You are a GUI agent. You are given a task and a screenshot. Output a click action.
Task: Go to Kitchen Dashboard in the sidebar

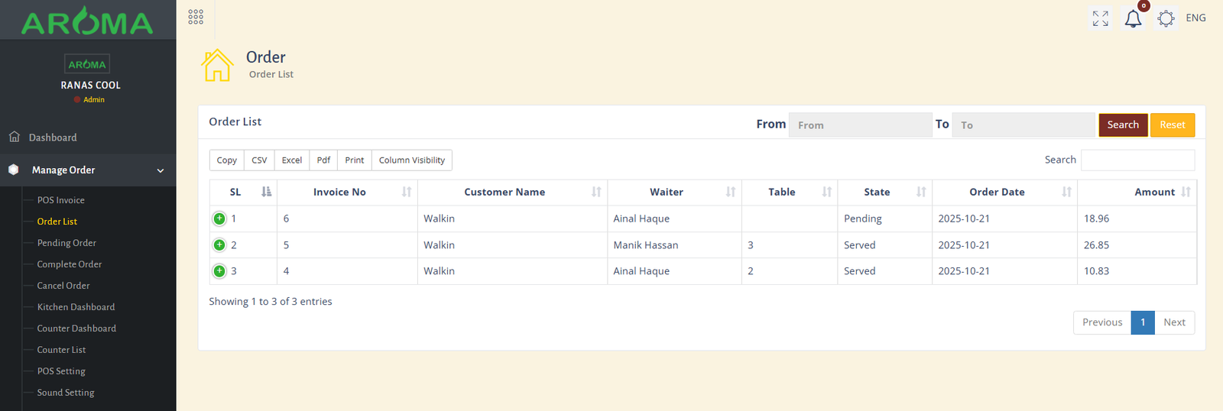(76, 307)
